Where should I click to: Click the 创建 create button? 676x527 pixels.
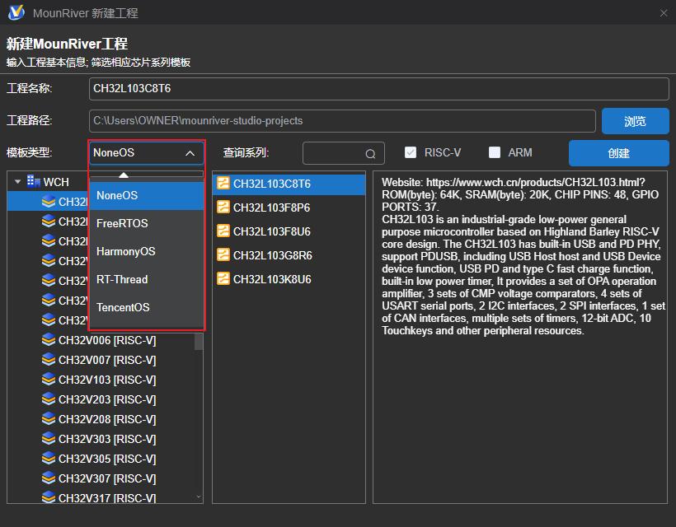pos(618,153)
